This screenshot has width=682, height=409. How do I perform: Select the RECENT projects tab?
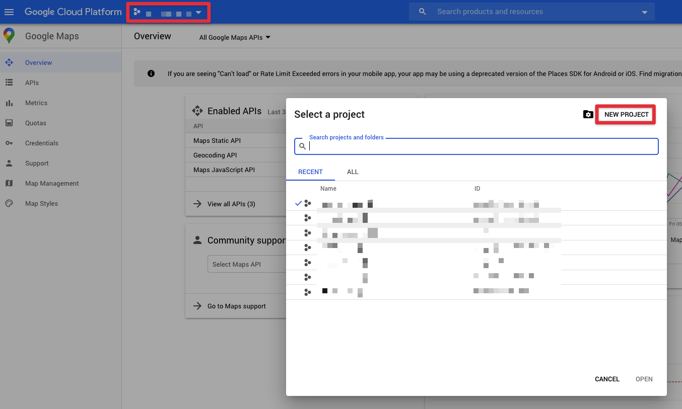coord(310,172)
